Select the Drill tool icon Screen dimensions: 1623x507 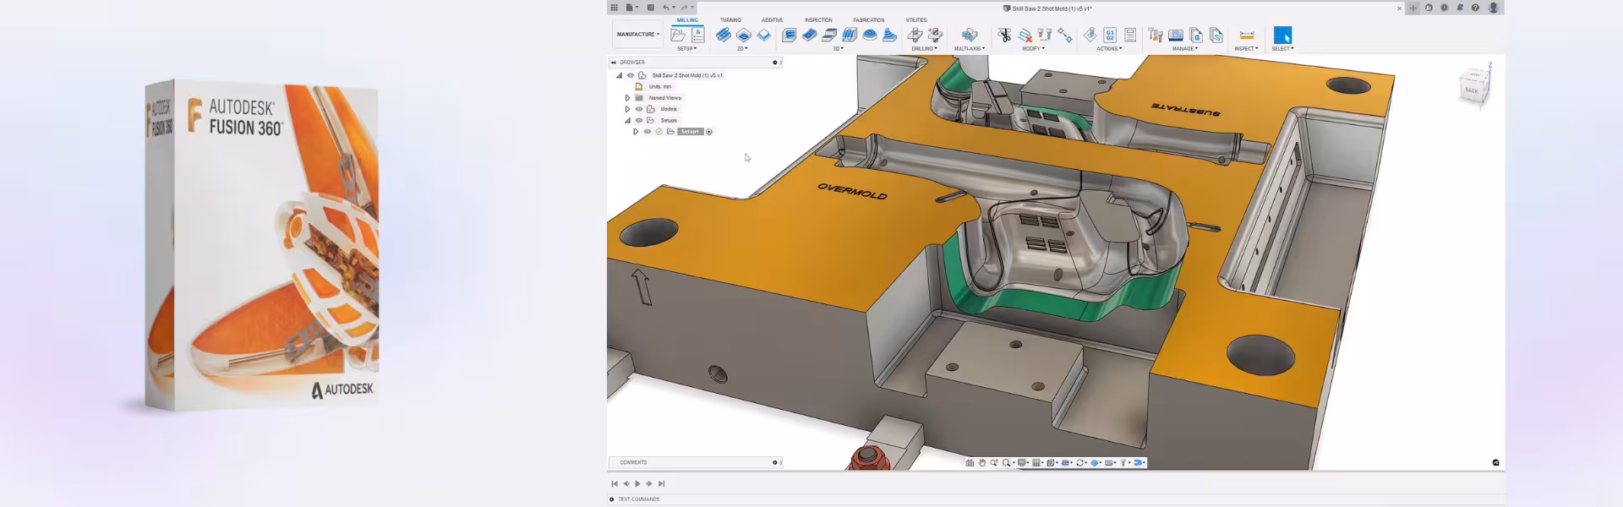pos(915,35)
